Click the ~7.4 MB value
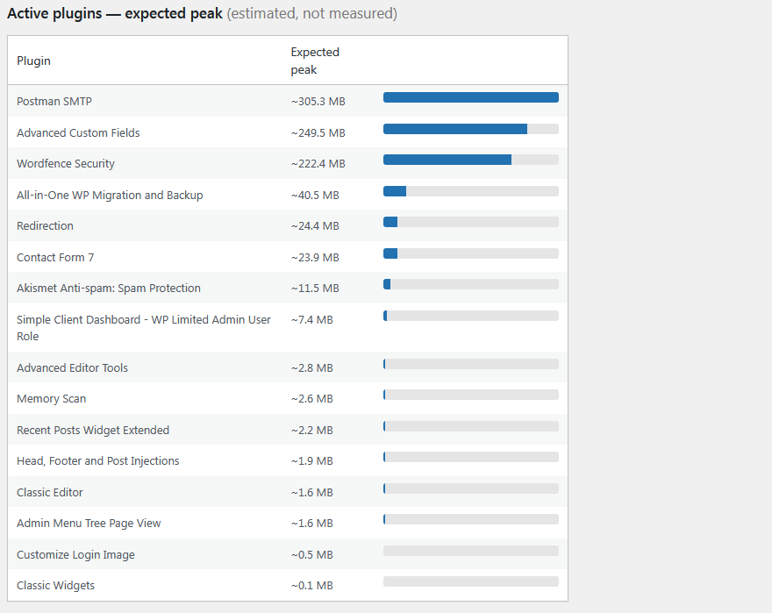 point(312,319)
